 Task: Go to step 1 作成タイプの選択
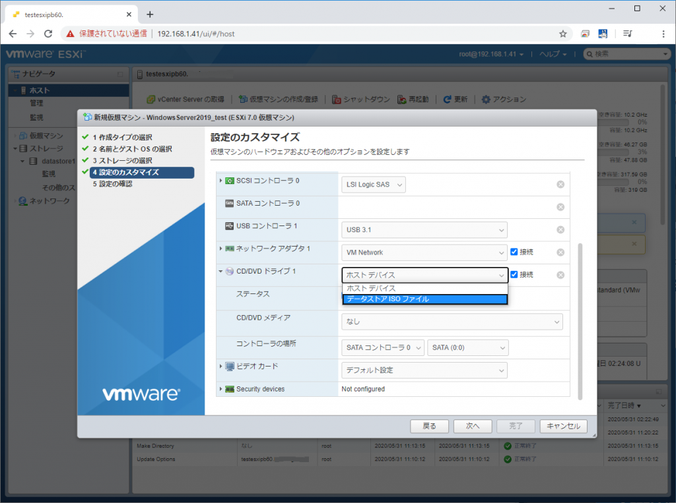[x=122, y=137]
